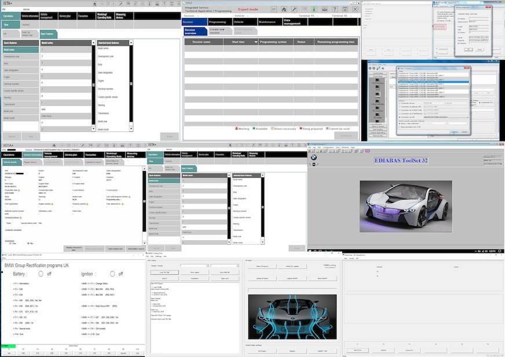This screenshot has height=357, width=505.
Task: Select MINI entry in upper ISTA+ Model series
Action: pyautogui.click(x=66, y=109)
